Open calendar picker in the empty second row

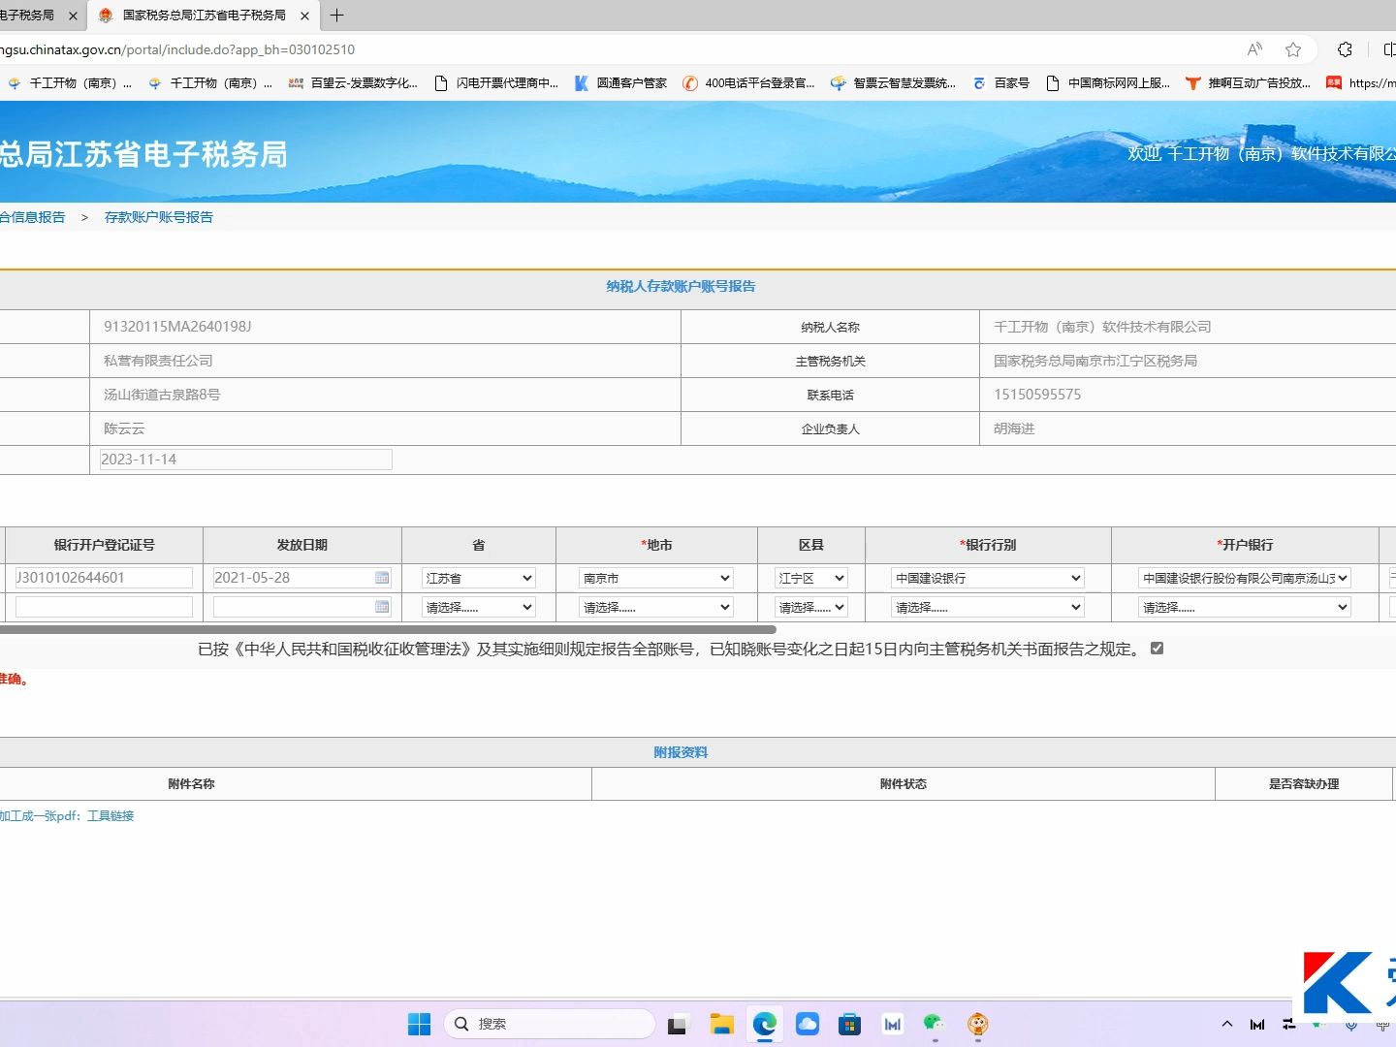[382, 607]
